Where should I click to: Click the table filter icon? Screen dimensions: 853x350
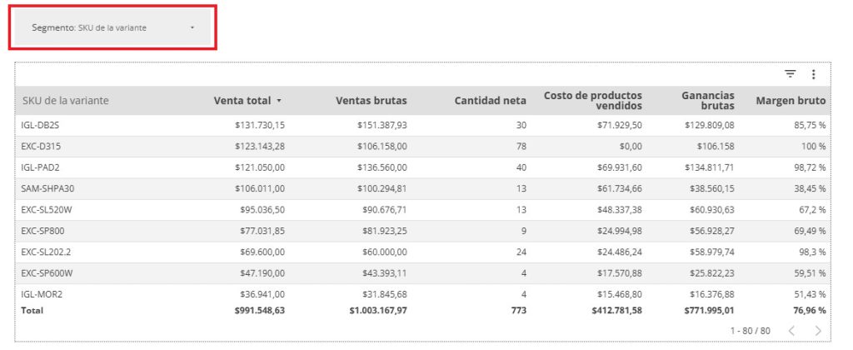pyautogui.click(x=790, y=74)
